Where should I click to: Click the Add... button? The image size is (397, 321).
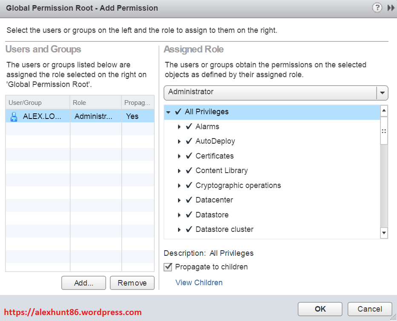[x=83, y=283]
